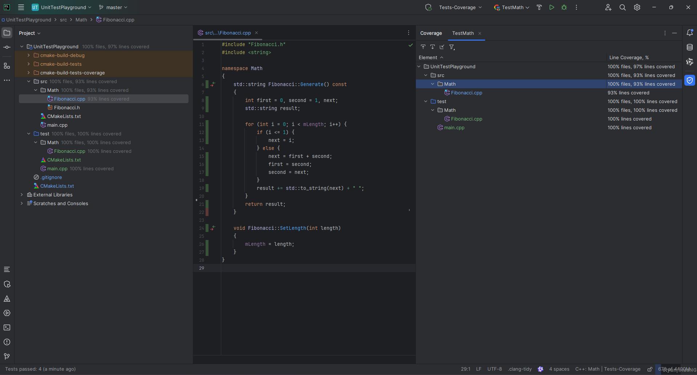
Task: Run TestMath with the green play button
Action: pyautogui.click(x=552, y=7)
